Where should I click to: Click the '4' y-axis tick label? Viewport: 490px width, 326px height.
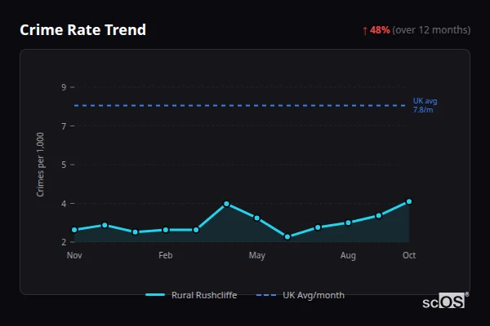pos(64,204)
